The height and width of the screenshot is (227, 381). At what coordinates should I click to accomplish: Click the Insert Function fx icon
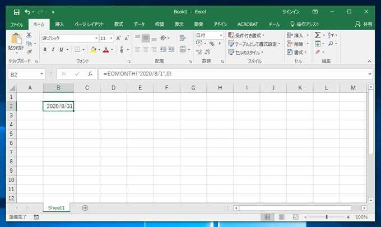pos(90,74)
